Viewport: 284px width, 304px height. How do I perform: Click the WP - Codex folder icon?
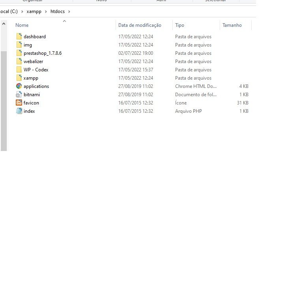point(19,70)
